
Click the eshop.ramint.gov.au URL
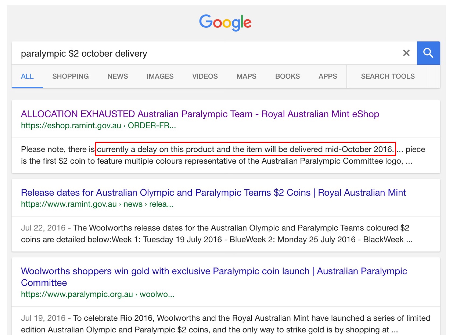click(98, 125)
